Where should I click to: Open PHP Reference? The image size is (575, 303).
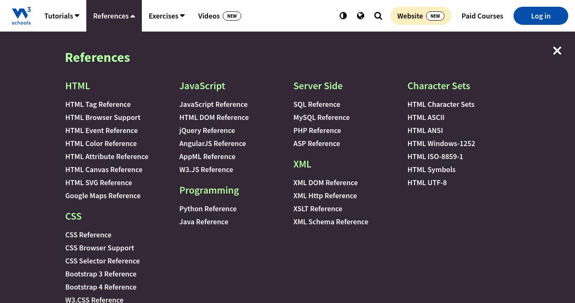pos(317,130)
